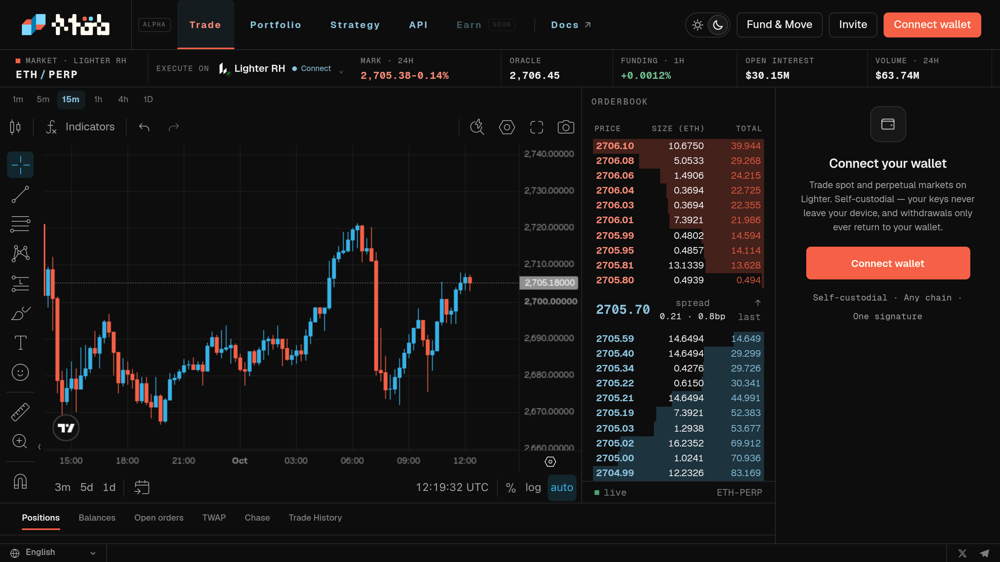Open go-to-date calendar icon
The image size is (1000, 562).
pyautogui.click(x=142, y=487)
